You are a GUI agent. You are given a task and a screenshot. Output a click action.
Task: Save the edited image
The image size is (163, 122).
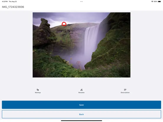[x=81, y=105]
